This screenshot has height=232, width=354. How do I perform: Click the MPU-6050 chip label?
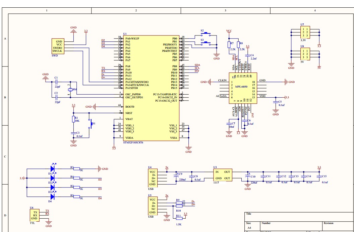pos(241,87)
